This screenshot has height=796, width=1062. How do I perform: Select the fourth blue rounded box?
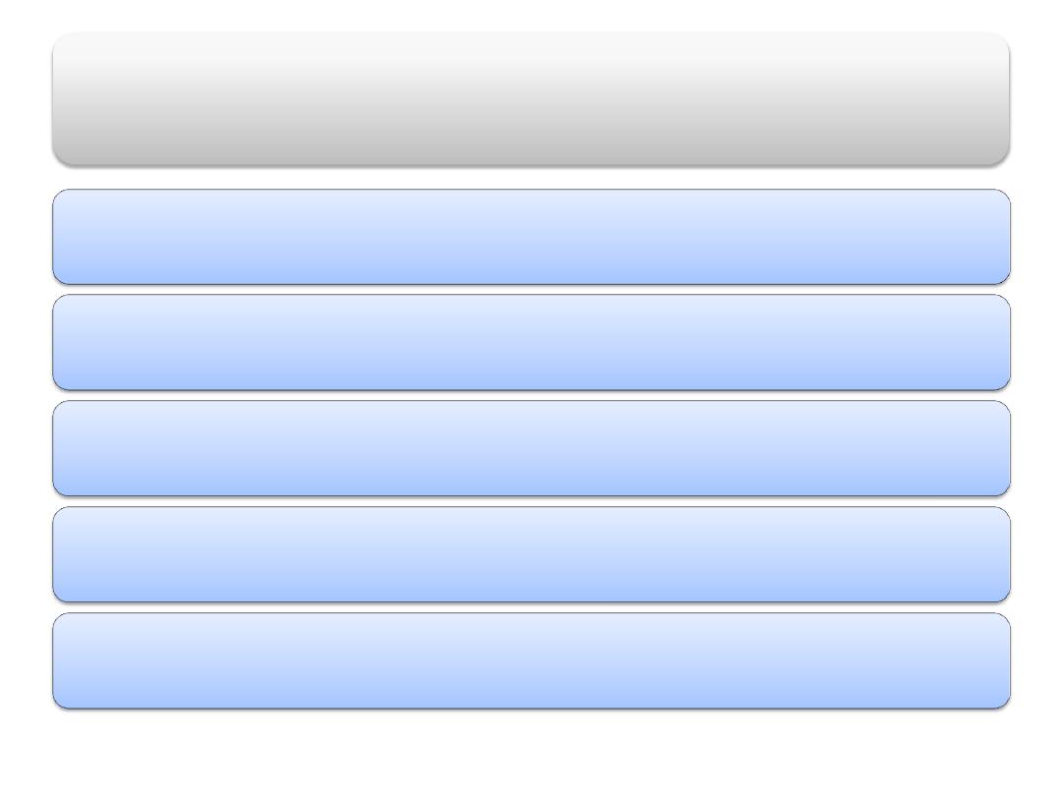pos(531,554)
